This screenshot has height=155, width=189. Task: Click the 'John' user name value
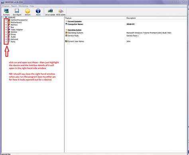tap(128, 41)
